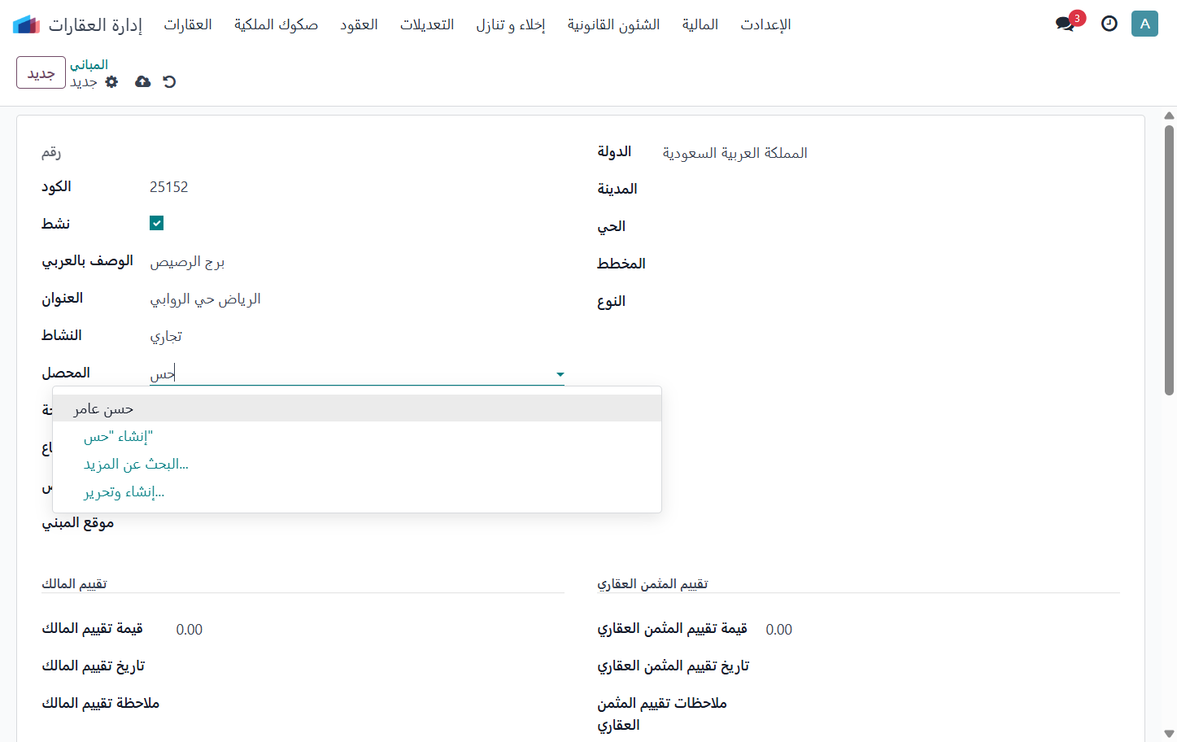Select حسن عامر from the suggestions
Screen dimensions: 1177x742
[357, 408]
